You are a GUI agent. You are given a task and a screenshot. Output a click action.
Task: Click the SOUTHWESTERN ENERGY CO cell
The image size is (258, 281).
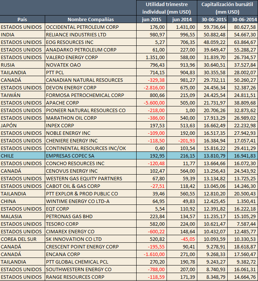(x=91, y=269)
